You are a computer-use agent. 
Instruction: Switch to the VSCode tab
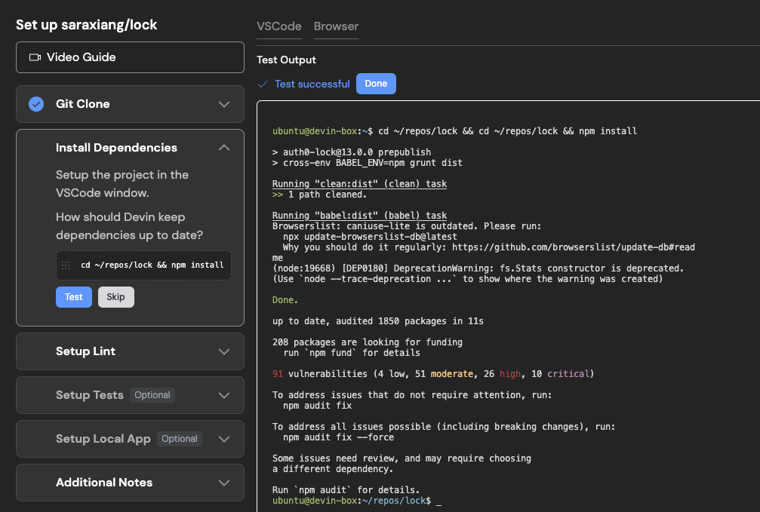pos(279,26)
